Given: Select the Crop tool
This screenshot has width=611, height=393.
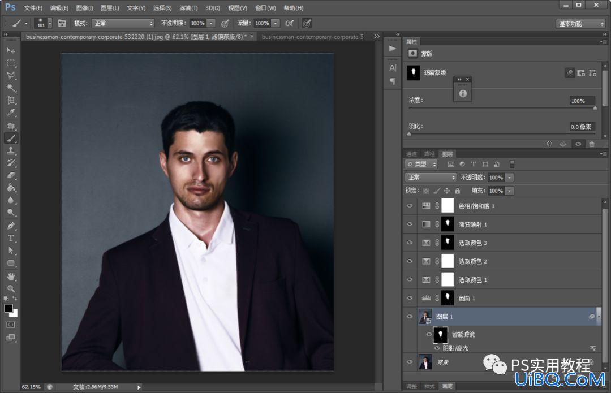Looking at the screenshot, I should pyautogui.click(x=11, y=100).
